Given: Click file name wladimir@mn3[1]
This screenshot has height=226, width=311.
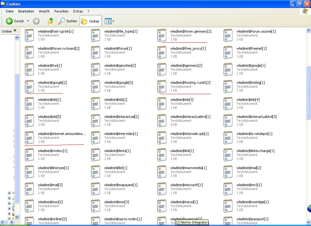Looking at the screenshot, I should pyautogui.click(x=249, y=185).
